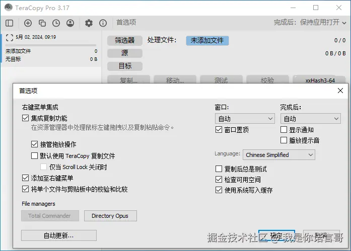Click the info about icon
The width and height of the screenshot is (351, 251).
103,23
